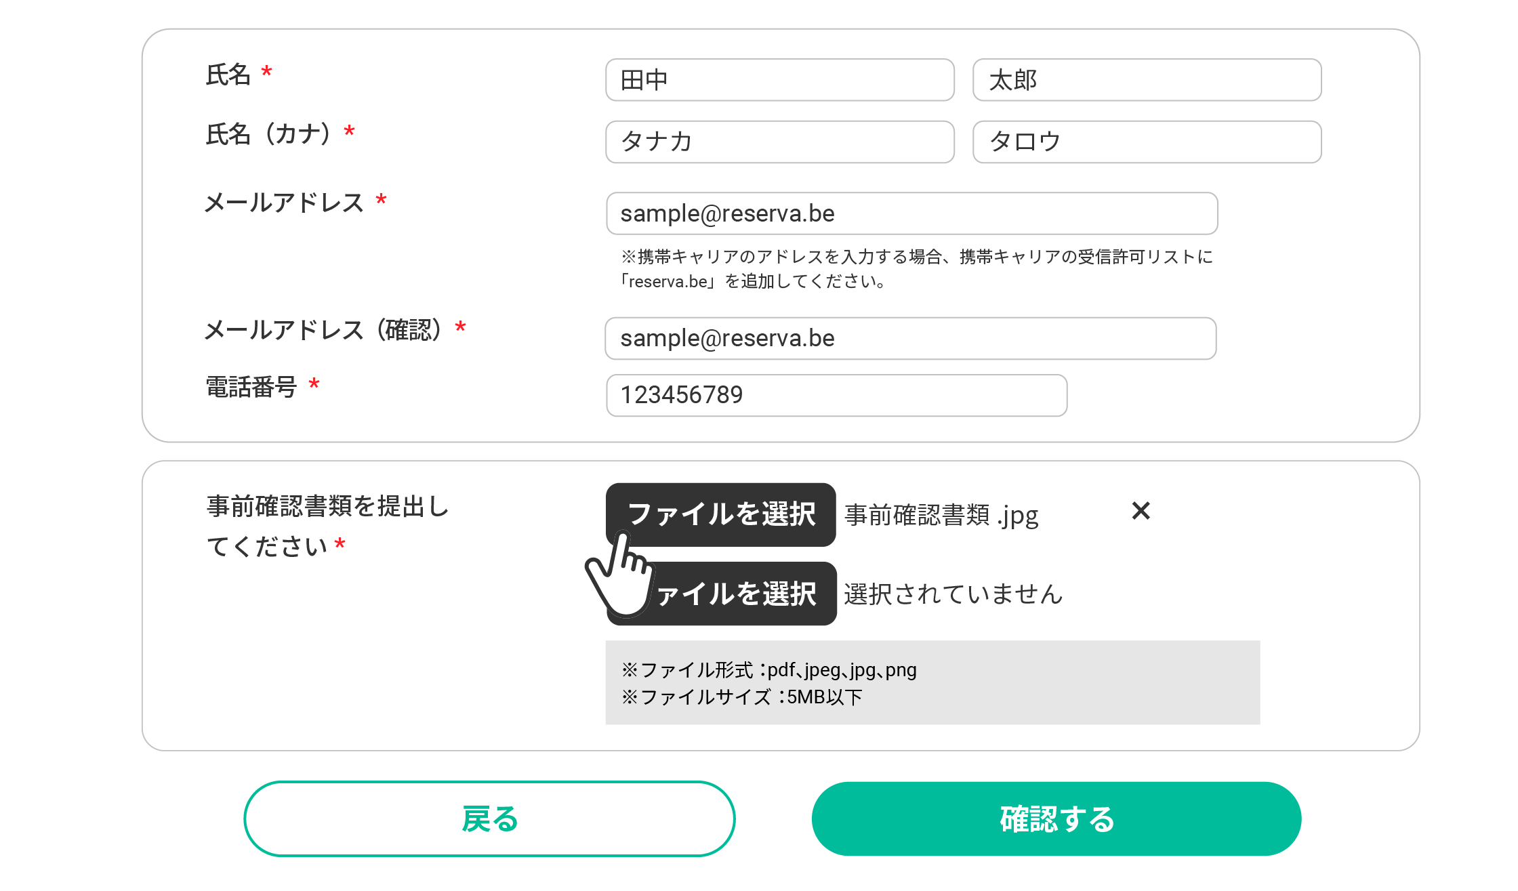Image resolution: width=1518 pixels, height=891 pixels.
Task: Click the メールアドレス field label
Action: tap(284, 203)
